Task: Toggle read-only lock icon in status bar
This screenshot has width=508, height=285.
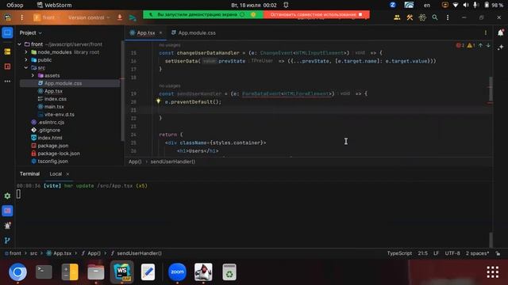Action: pyautogui.click(x=498, y=253)
